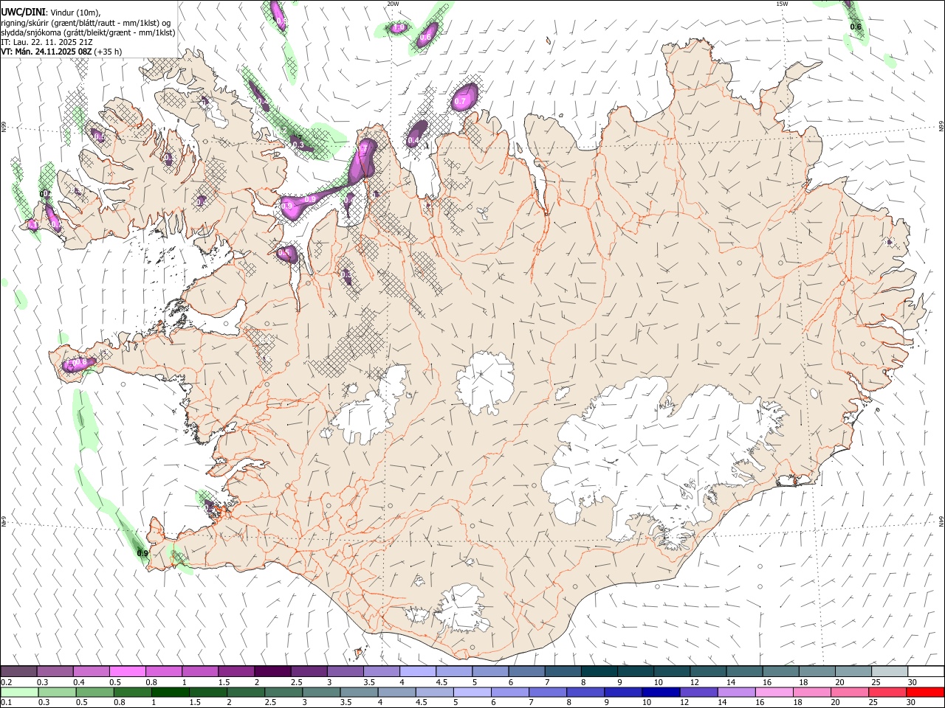Pick the white 30 swatch in upper legend

[x=926, y=672]
